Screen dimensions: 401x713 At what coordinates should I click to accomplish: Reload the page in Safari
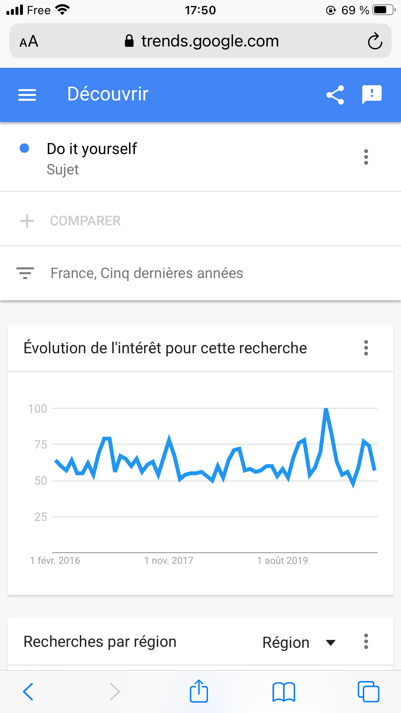375,41
